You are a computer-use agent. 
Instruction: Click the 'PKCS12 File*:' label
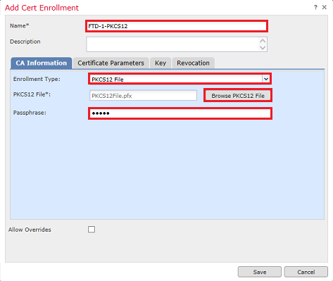32,94
